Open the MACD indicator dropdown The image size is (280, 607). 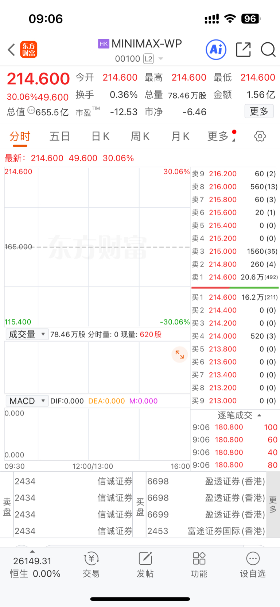(27, 401)
